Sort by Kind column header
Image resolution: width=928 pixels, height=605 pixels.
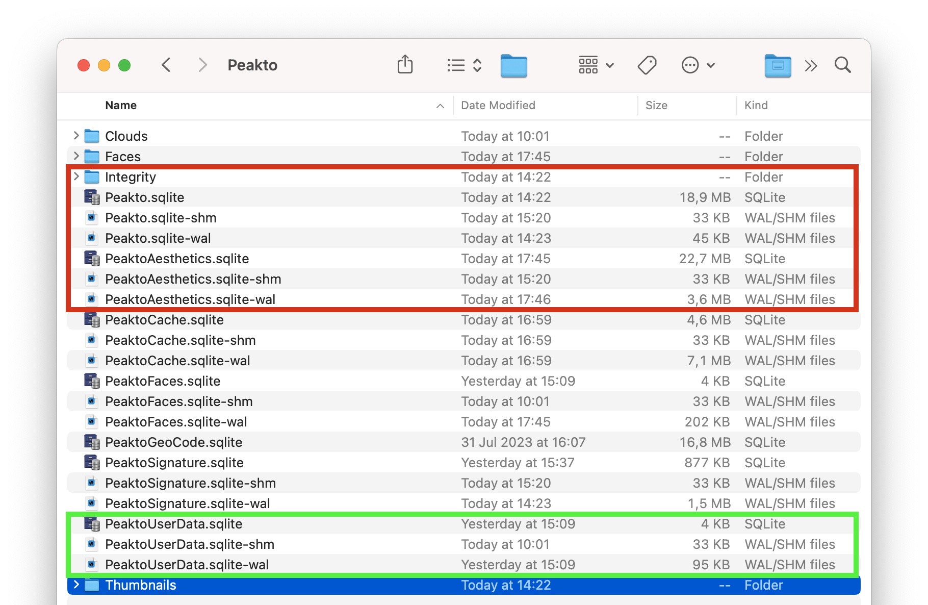point(756,105)
